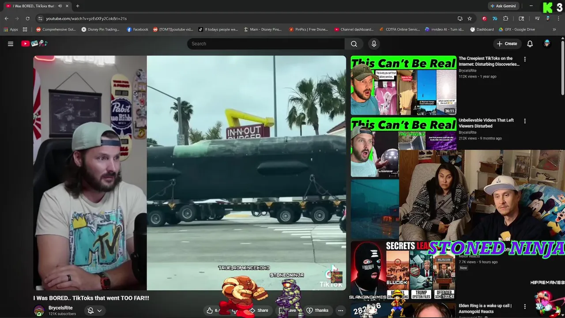Open options for Creepiest TikToks video
The image size is (565, 318).
[x=525, y=59]
